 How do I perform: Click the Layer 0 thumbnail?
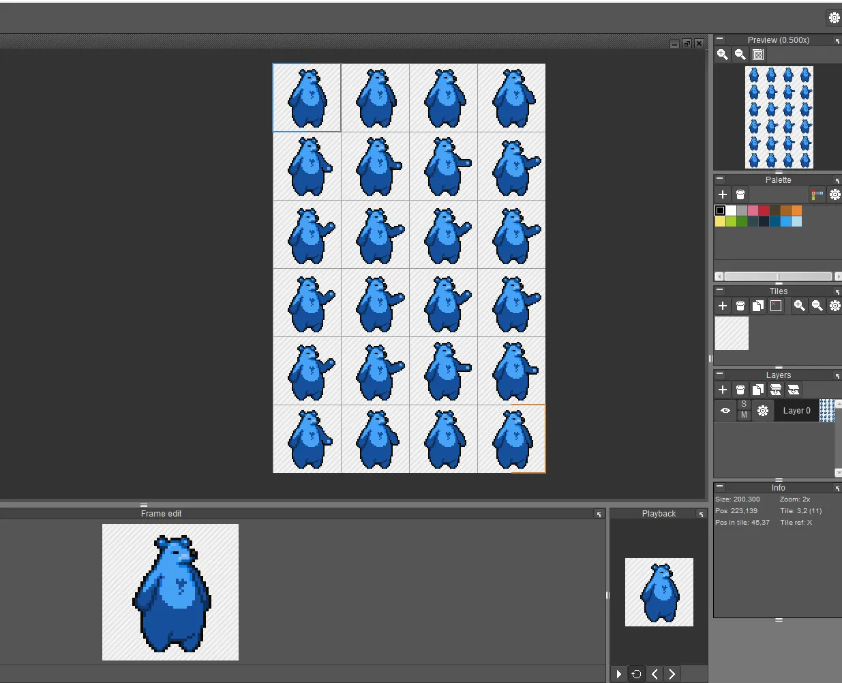[x=826, y=411]
